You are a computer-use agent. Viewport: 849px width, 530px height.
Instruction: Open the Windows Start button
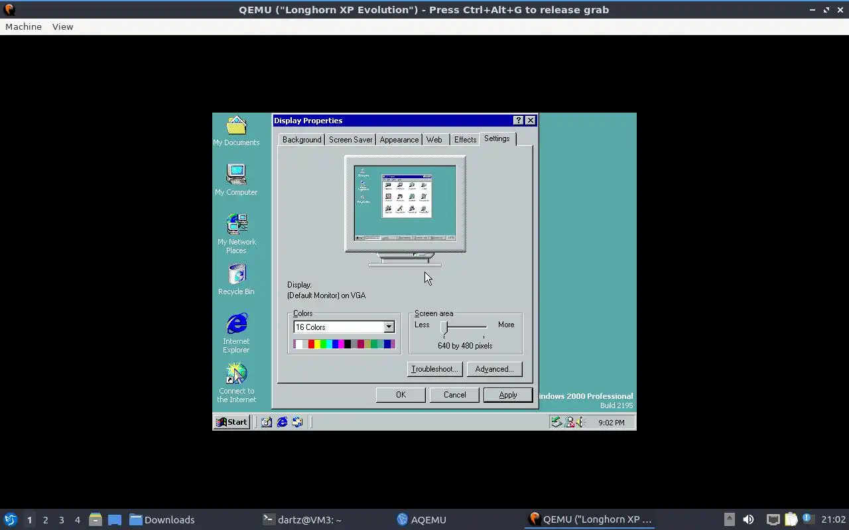pyautogui.click(x=231, y=422)
